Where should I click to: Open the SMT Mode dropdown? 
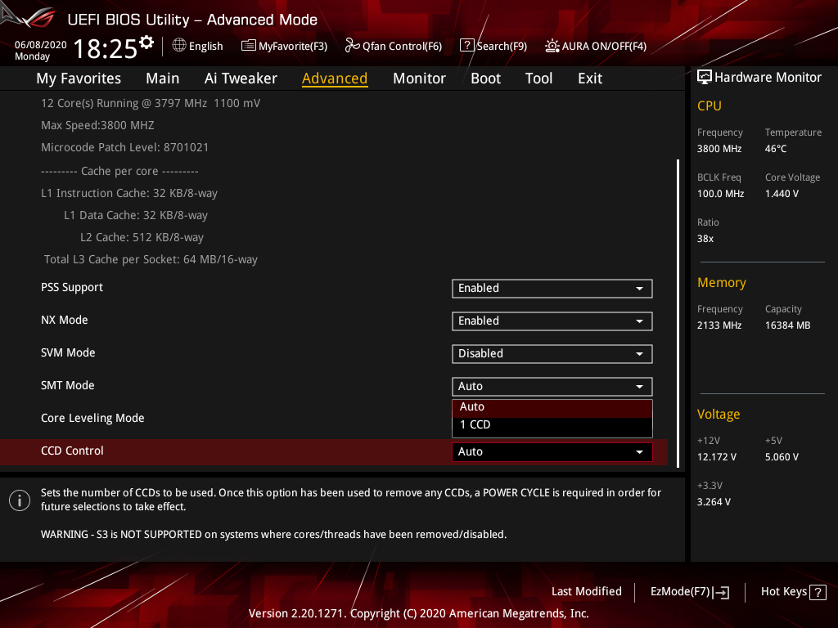click(x=552, y=386)
